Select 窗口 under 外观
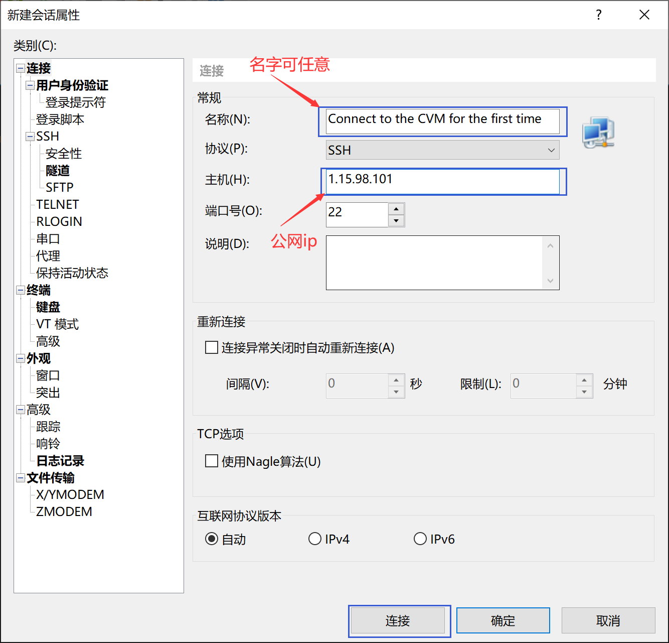The width and height of the screenshot is (669, 643). pos(48,375)
